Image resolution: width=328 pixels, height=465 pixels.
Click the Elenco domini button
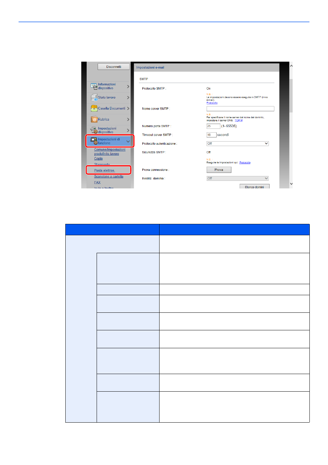[254, 186]
